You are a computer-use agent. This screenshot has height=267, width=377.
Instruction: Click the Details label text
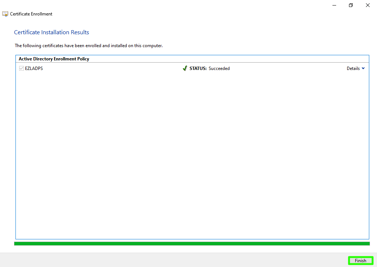coord(353,68)
